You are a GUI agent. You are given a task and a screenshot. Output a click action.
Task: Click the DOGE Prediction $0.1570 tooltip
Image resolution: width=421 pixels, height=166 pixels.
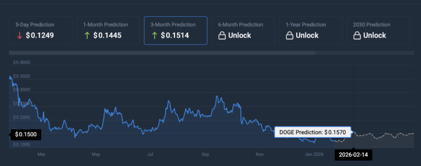[313, 132]
